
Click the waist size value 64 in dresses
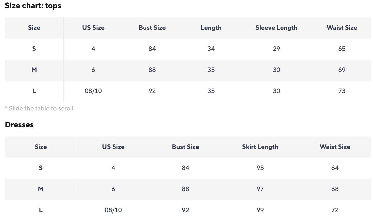(x=335, y=168)
